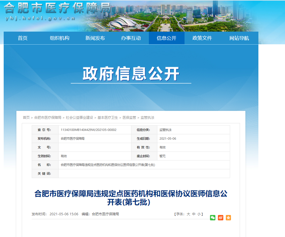Click the 信息公开 navigation tab
Viewport: 285px width, 237px height.
tap(166, 38)
